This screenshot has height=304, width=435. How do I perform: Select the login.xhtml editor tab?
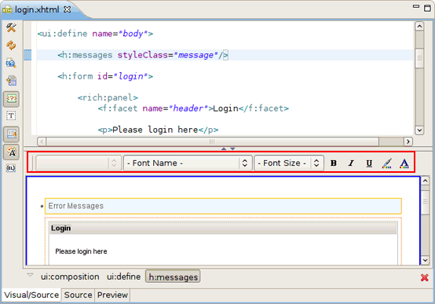pos(37,9)
